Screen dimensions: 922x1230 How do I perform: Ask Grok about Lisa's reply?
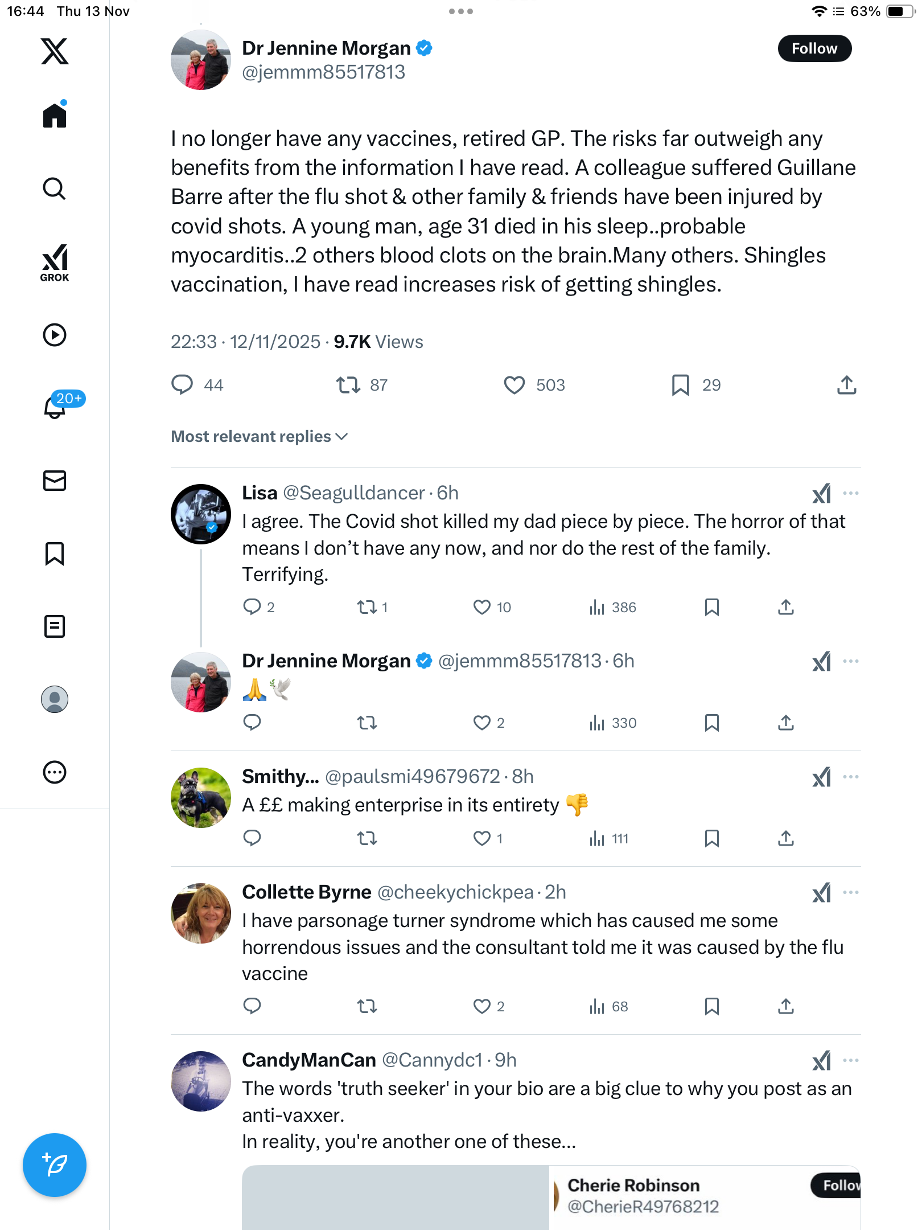coord(821,493)
